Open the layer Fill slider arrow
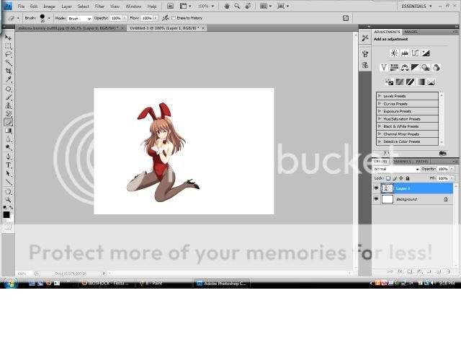The image size is (461, 350). [x=452, y=178]
